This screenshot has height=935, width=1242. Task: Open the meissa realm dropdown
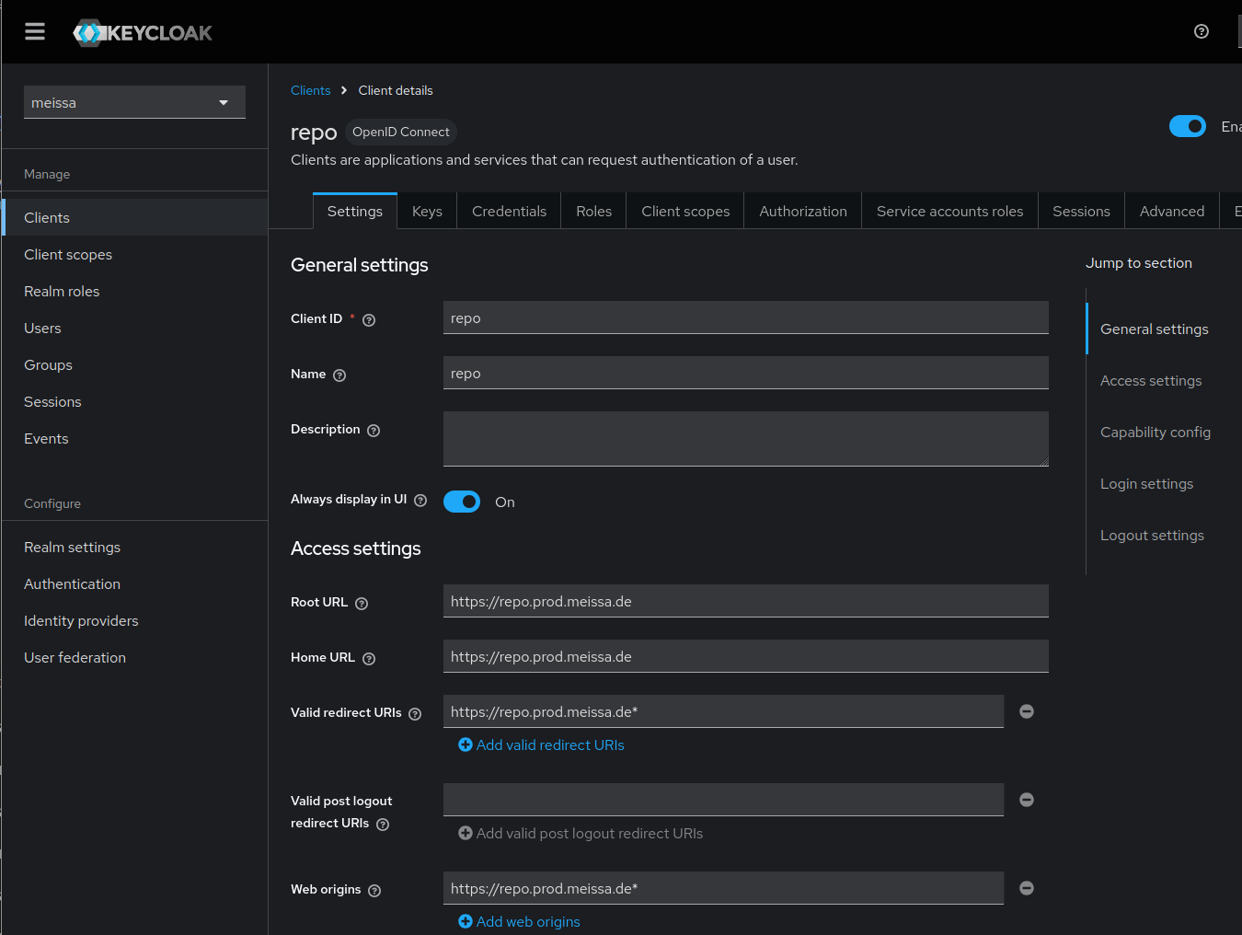[134, 102]
